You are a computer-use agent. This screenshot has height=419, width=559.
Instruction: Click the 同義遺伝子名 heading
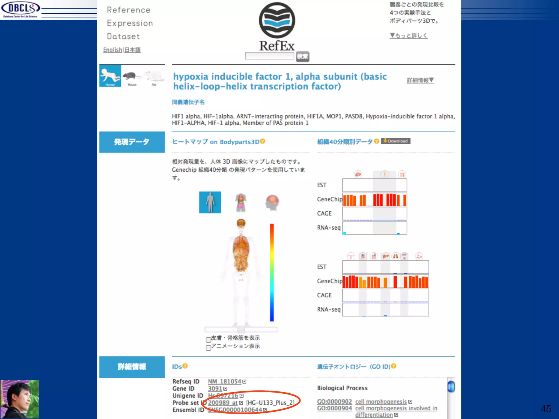tap(188, 102)
